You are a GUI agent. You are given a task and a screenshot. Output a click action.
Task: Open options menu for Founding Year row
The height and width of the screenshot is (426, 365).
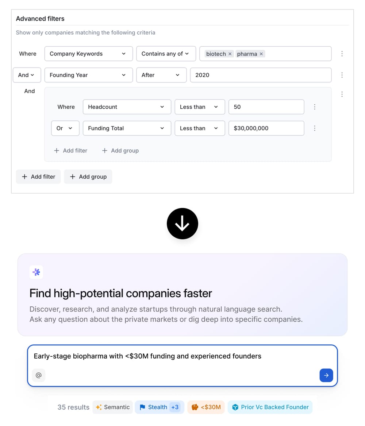(342, 75)
